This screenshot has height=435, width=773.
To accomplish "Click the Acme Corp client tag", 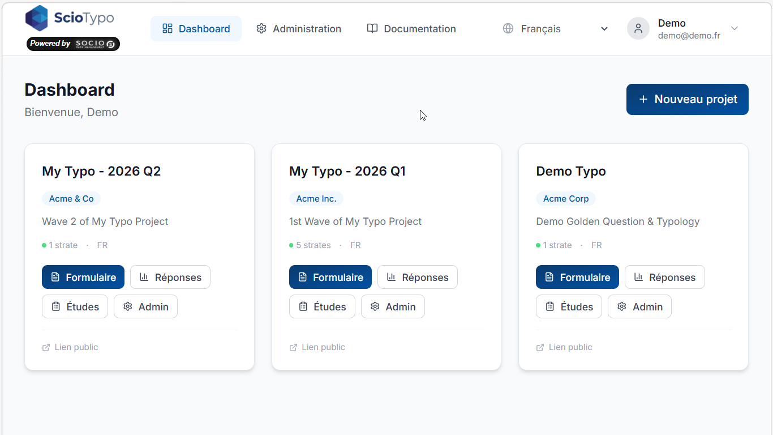I will coord(566,198).
